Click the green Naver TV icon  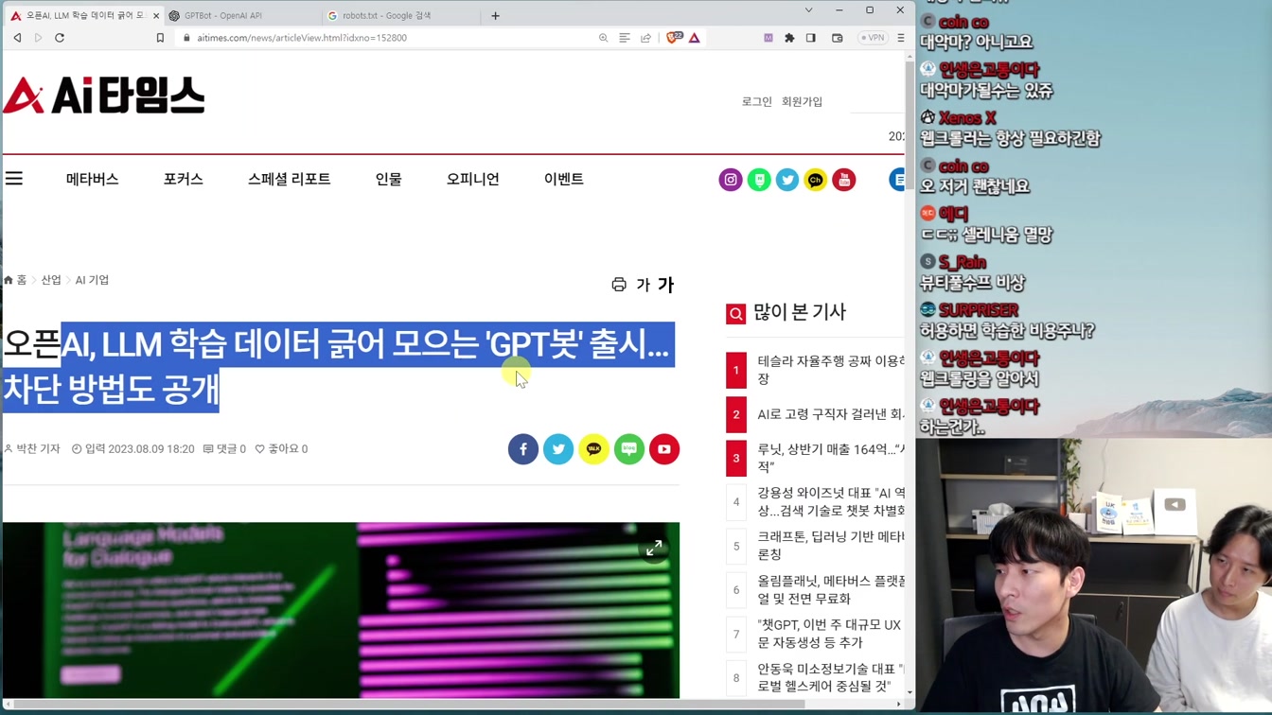click(x=759, y=180)
